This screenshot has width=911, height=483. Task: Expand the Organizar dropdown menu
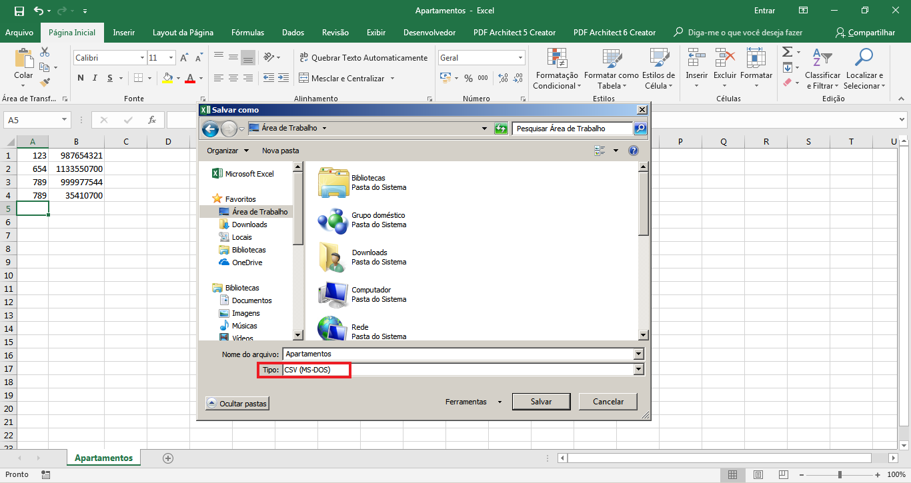227,151
